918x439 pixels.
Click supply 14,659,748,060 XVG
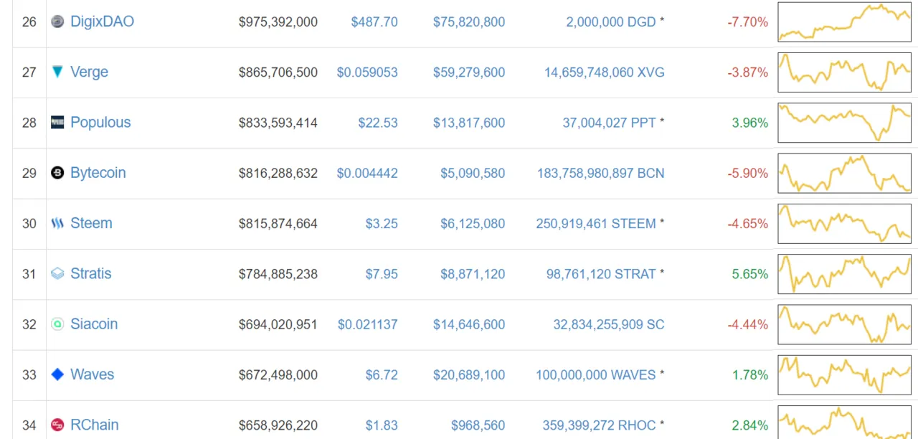point(605,72)
